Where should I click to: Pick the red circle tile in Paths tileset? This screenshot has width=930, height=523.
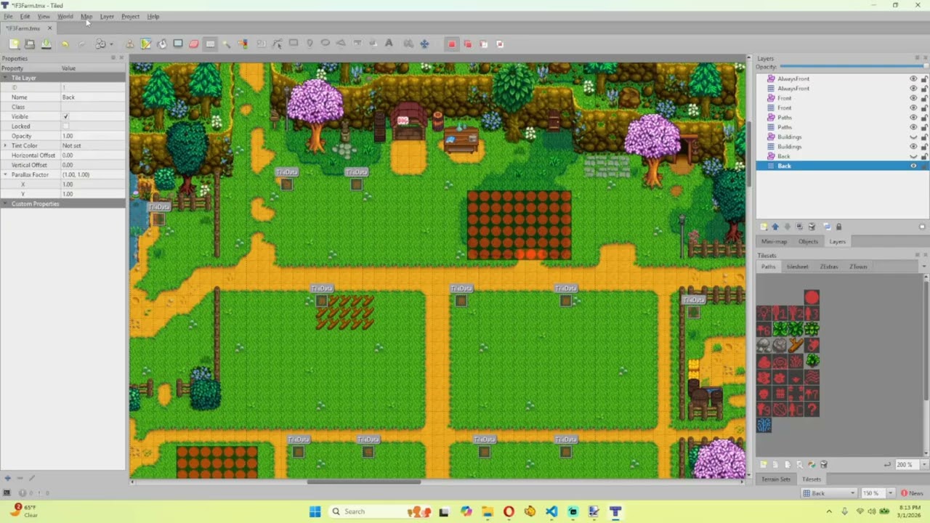tap(812, 297)
